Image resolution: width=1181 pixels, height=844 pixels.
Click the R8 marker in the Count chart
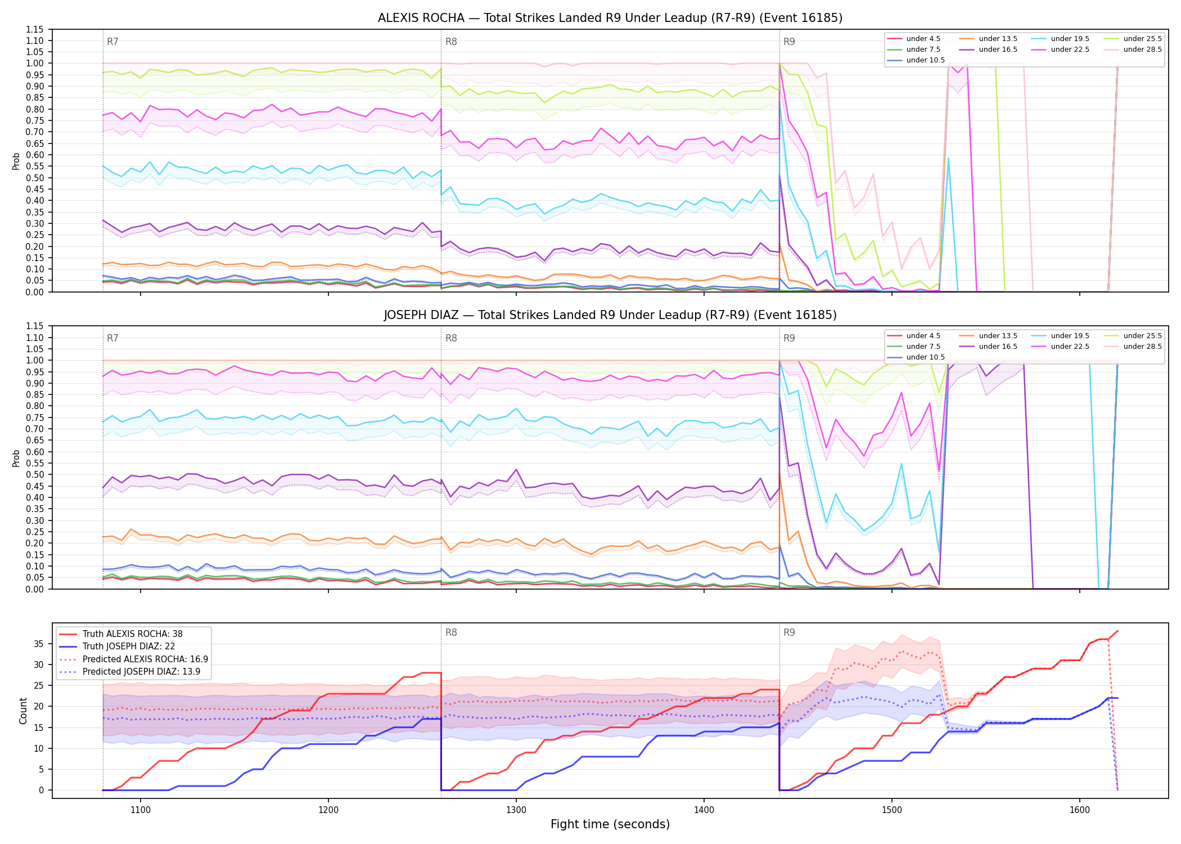[451, 632]
